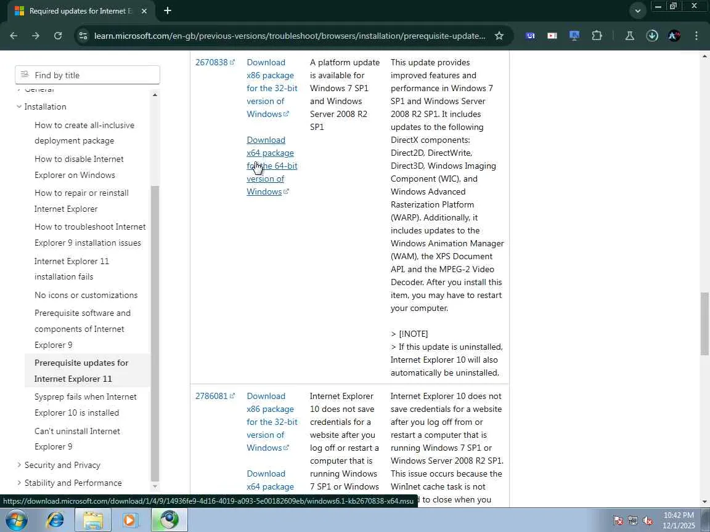Click the page scroll up arrow

pyautogui.click(x=704, y=56)
